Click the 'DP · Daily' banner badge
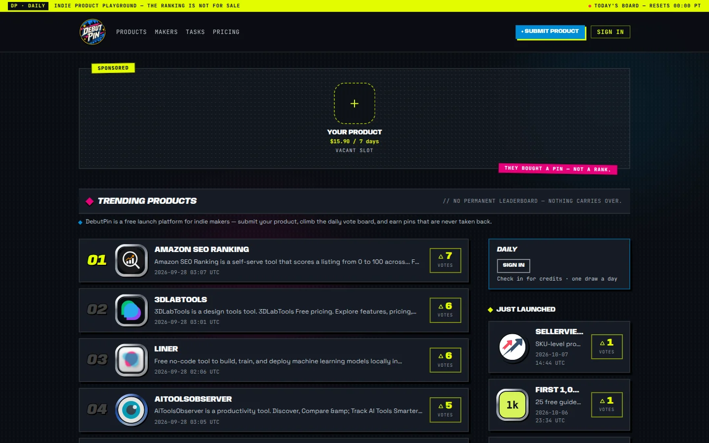The image size is (709, 443). 28,6
